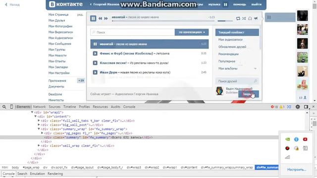Switch to the Audits tab in DevTools
The width and height of the screenshot is (317, 178).
pos(115,107)
